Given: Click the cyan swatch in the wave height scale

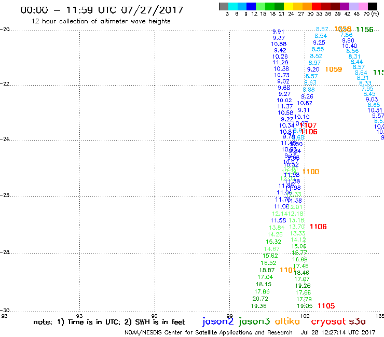Looking at the screenshot, I should (233, 6).
